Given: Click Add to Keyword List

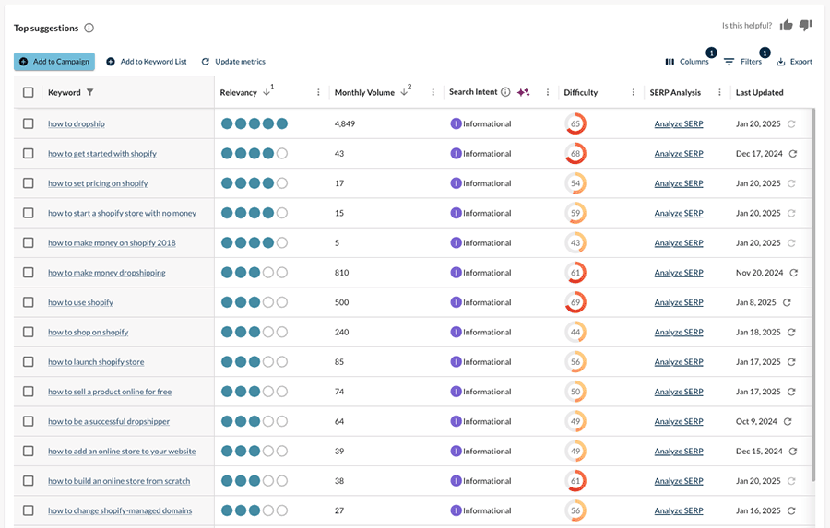Looking at the screenshot, I should pyautogui.click(x=147, y=62).
